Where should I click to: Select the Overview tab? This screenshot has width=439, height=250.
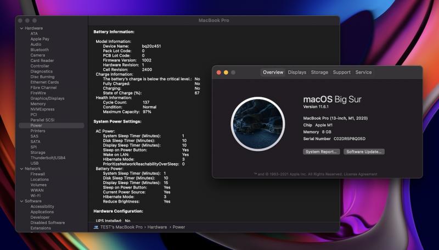(273, 73)
